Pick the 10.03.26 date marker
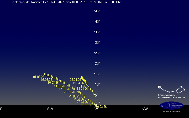The width and height of the screenshot is (189, 118). pos(53,83)
